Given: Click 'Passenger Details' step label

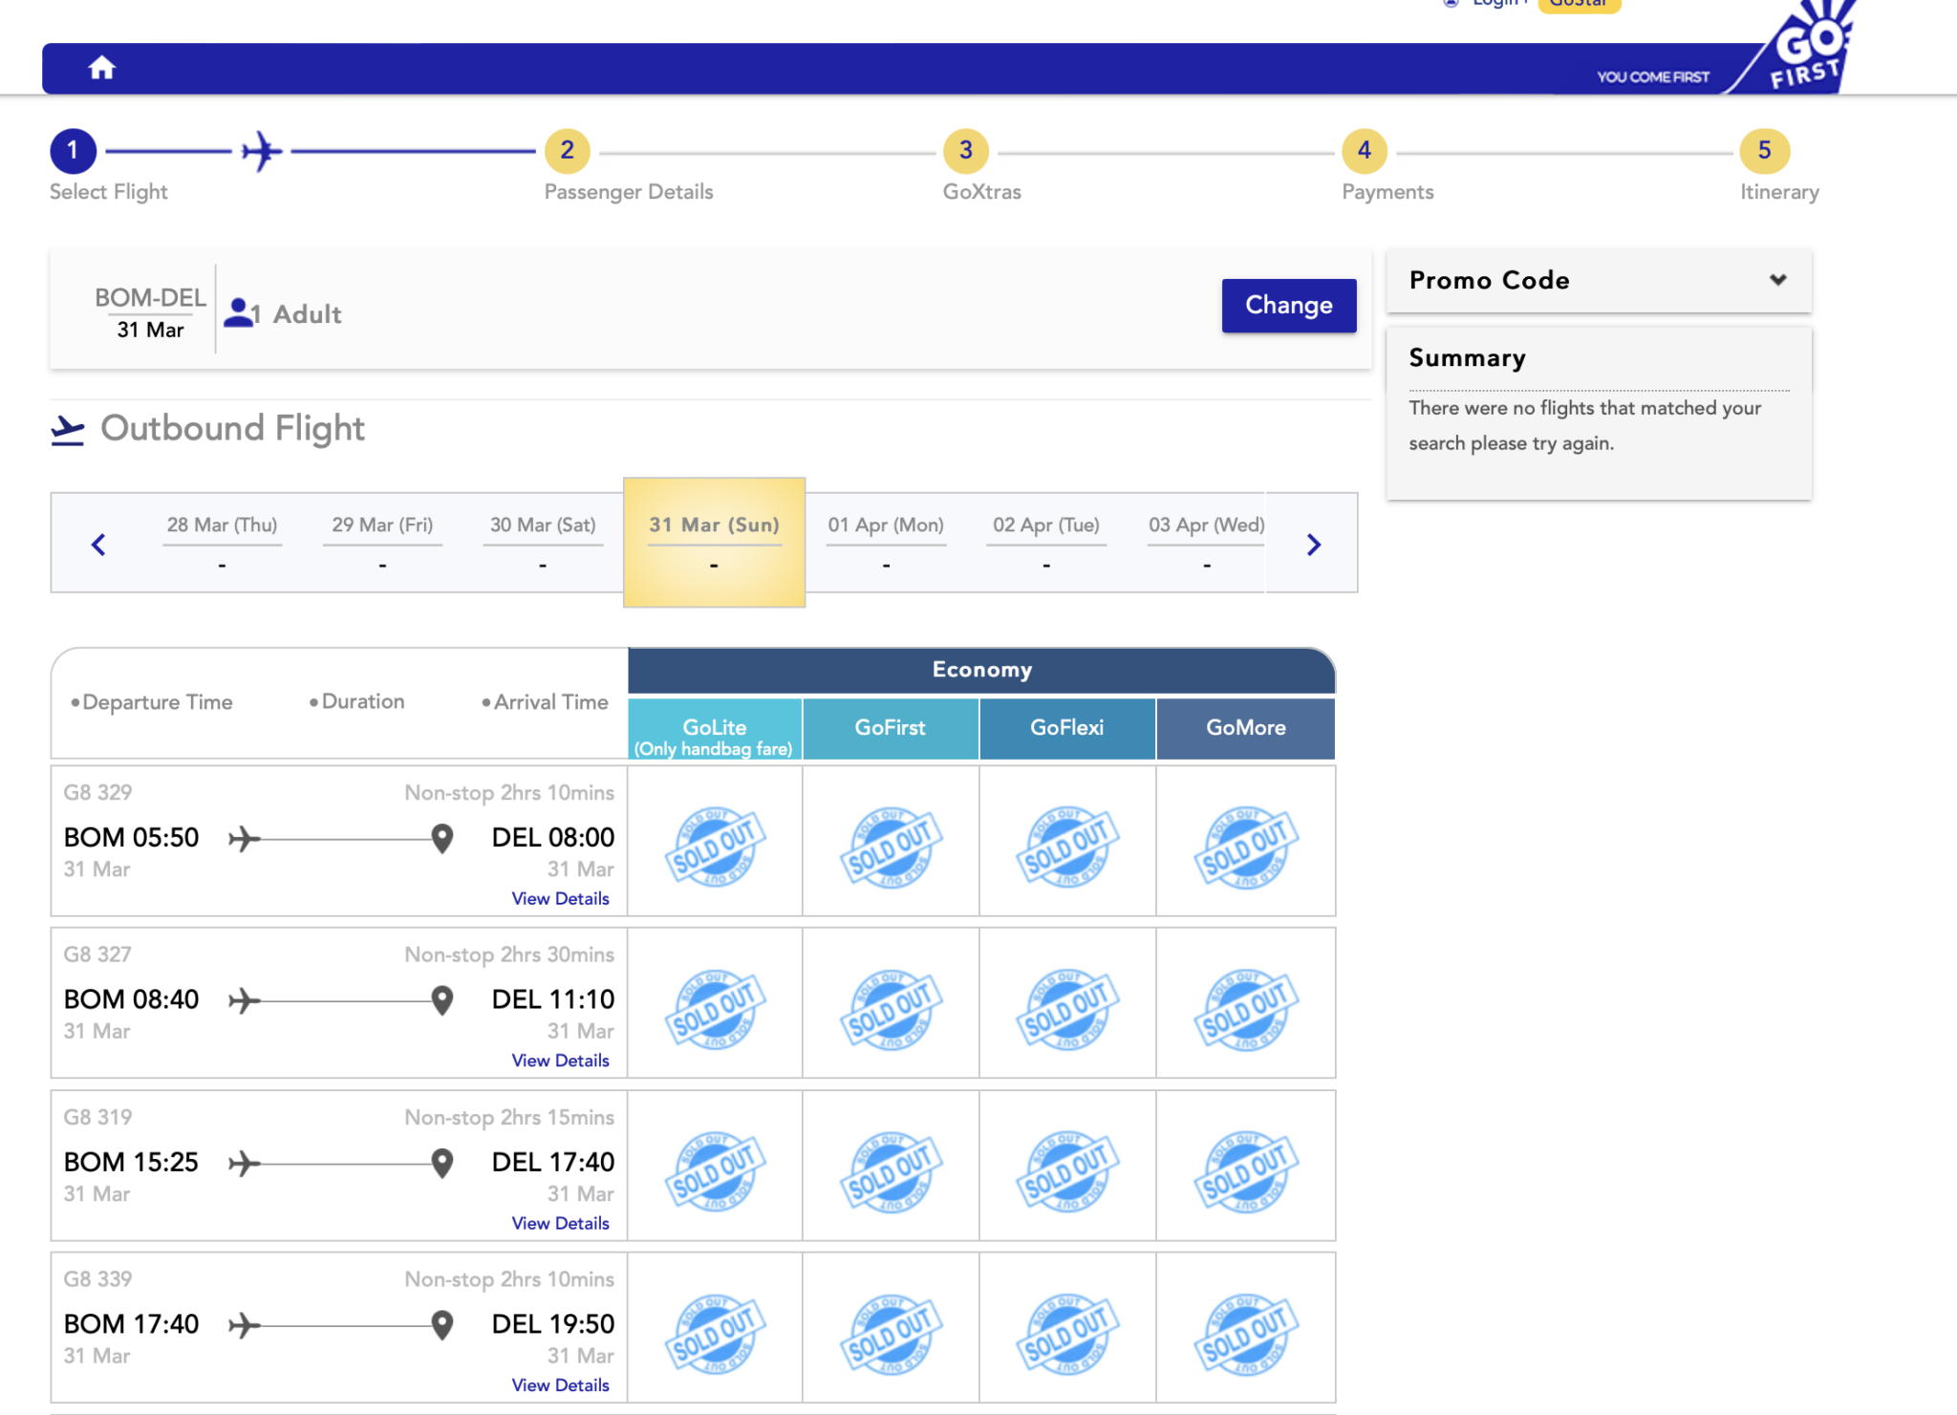Looking at the screenshot, I should click(x=629, y=192).
